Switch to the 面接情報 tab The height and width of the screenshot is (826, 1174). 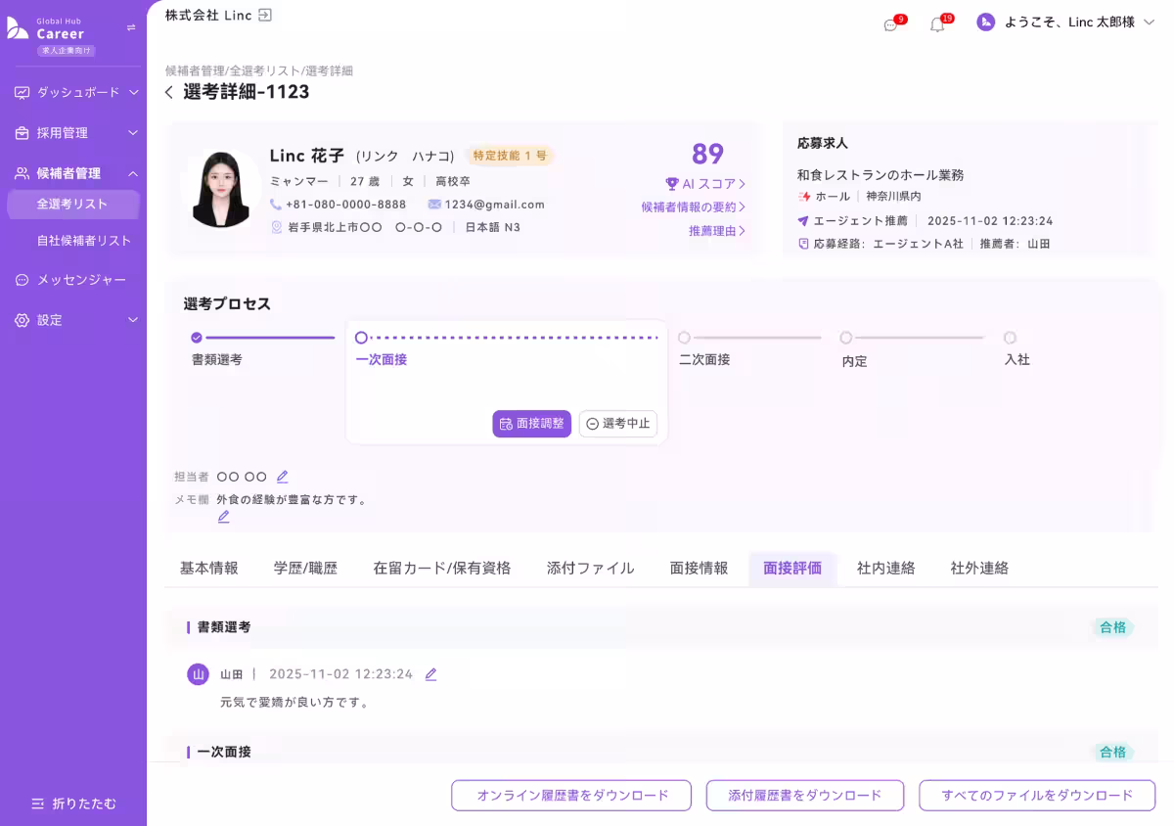pos(699,568)
